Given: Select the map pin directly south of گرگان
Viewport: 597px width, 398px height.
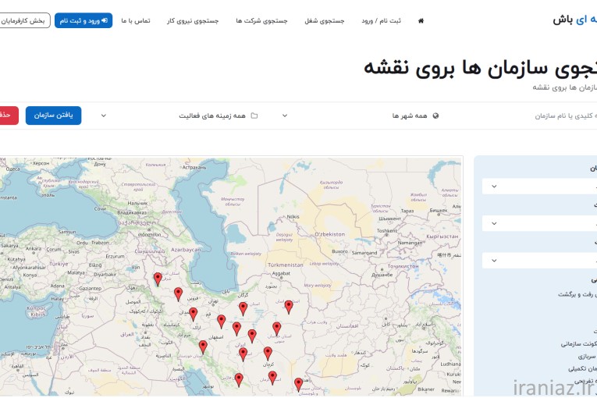Looking at the screenshot, I should pyautogui.click(x=243, y=309).
